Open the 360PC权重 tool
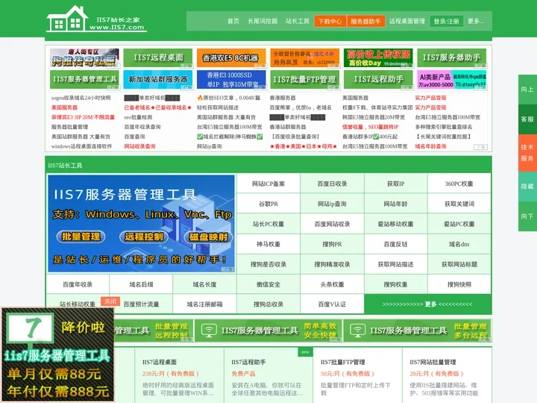This screenshot has height=403, width=537. click(459, 184)
